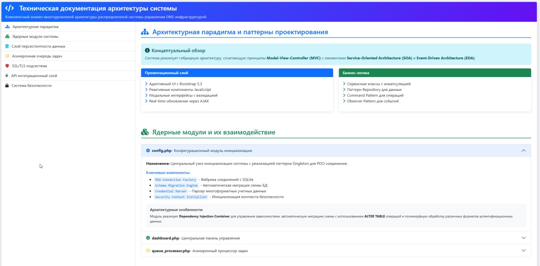Select Система безопасности in the sidebar

32,85
